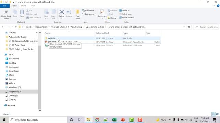
Task: Switch to the View ribbon tab
Action: click(x=33, y=6)
